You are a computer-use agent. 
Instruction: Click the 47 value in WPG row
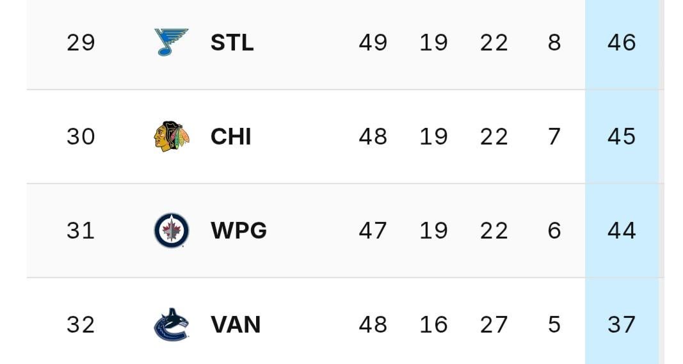(373, 231)
